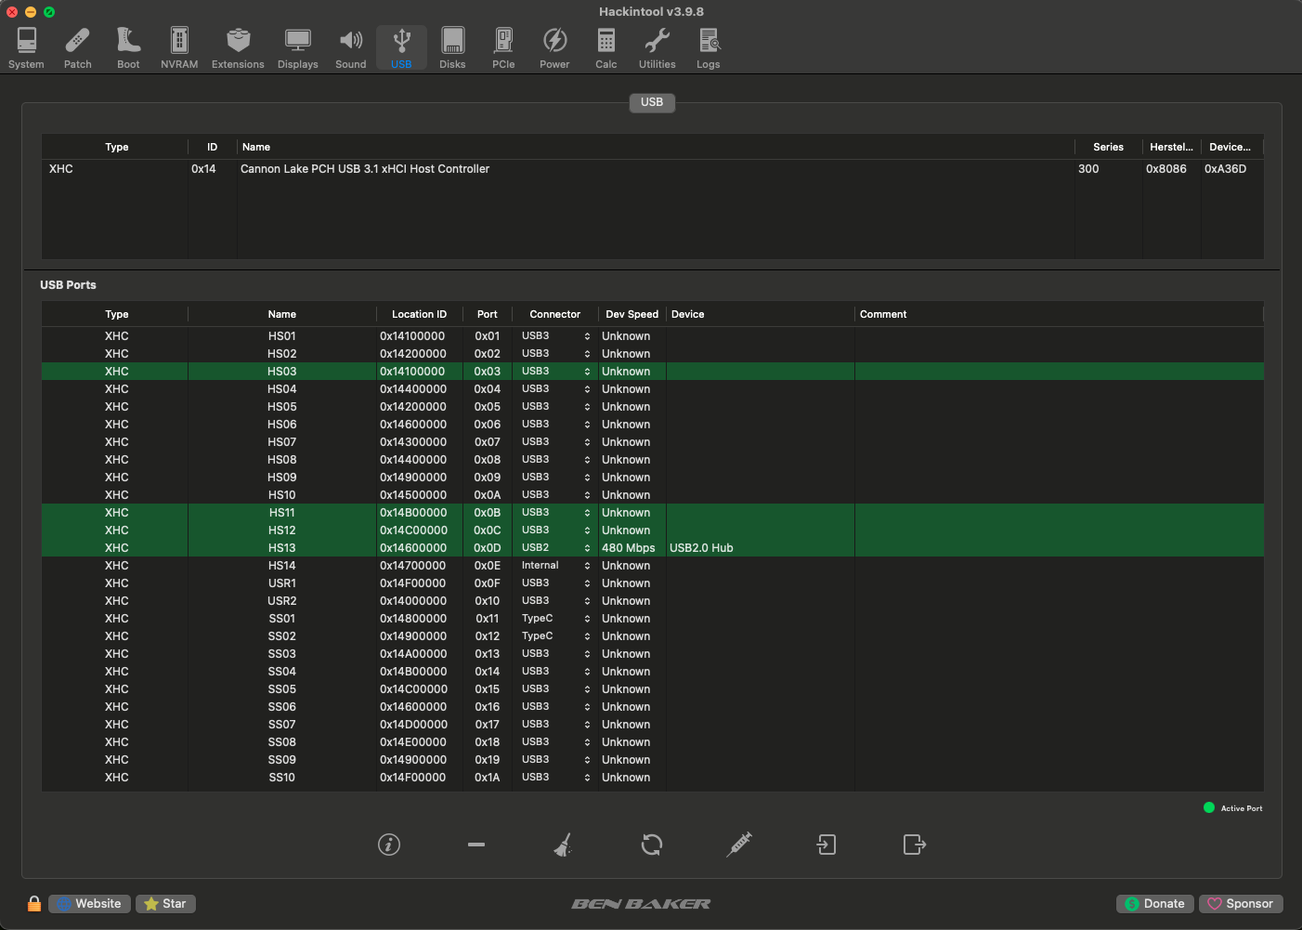Screen dimensions: 1302x930
Task: Click the broom clear-all icon
Action: click(x=563, y=845)
